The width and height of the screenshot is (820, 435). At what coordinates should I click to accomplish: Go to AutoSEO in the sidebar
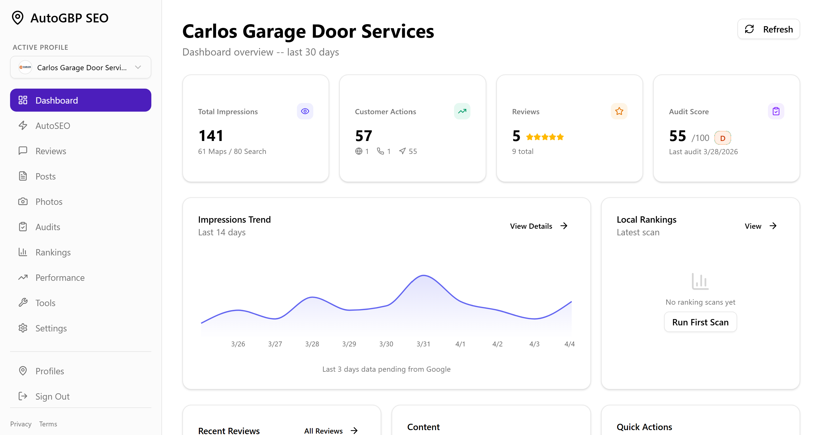tap(53, 126)
